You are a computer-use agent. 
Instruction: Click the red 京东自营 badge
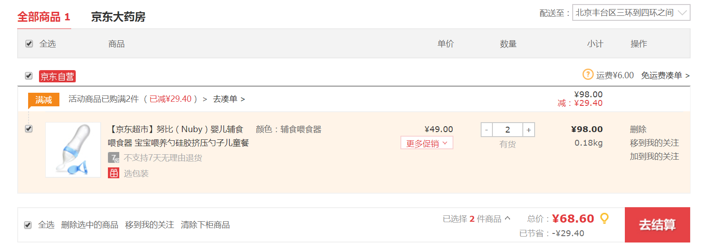coord(57,76)
